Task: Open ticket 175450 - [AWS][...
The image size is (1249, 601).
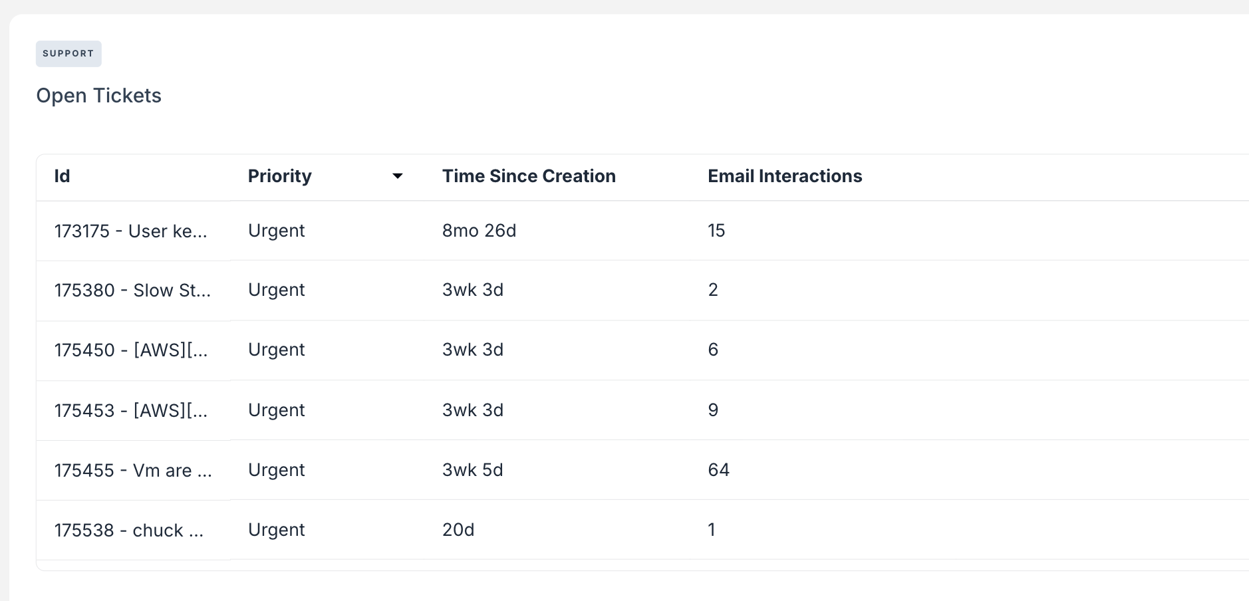Action: click(x=131, y=350)
